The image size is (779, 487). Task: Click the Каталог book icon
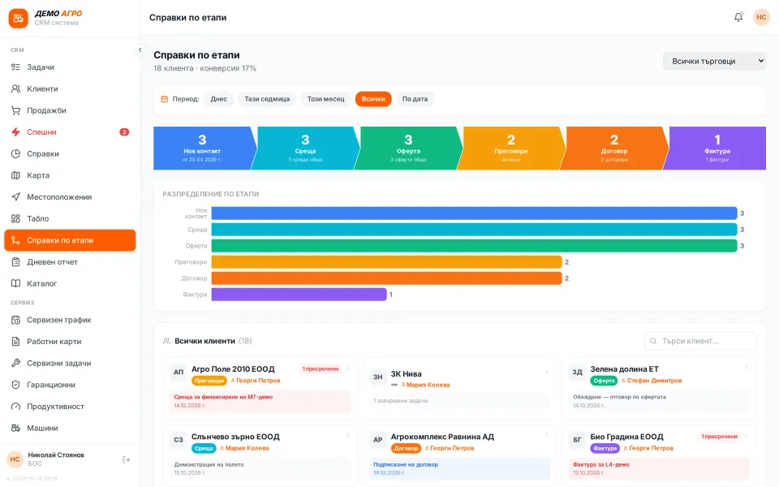pos(16,284)
